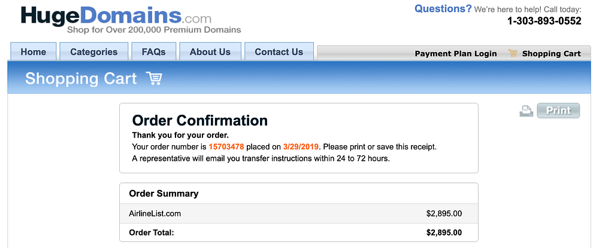Click the Shopping Cart link in navigation
599x248 pixels.
(551, 54)
